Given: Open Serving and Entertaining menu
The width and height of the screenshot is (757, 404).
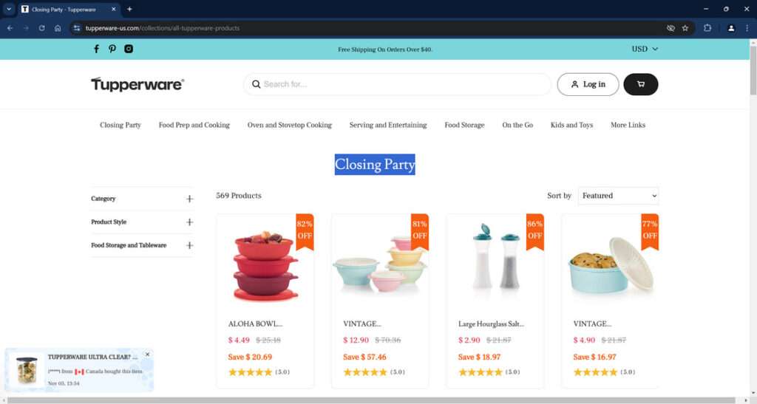Looking at the screenshot, I should tap(388, 125).
